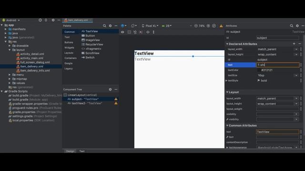Collapse the Common Attributes section
Viewport: 305px width, 171px height.
[x=227, y=125]
